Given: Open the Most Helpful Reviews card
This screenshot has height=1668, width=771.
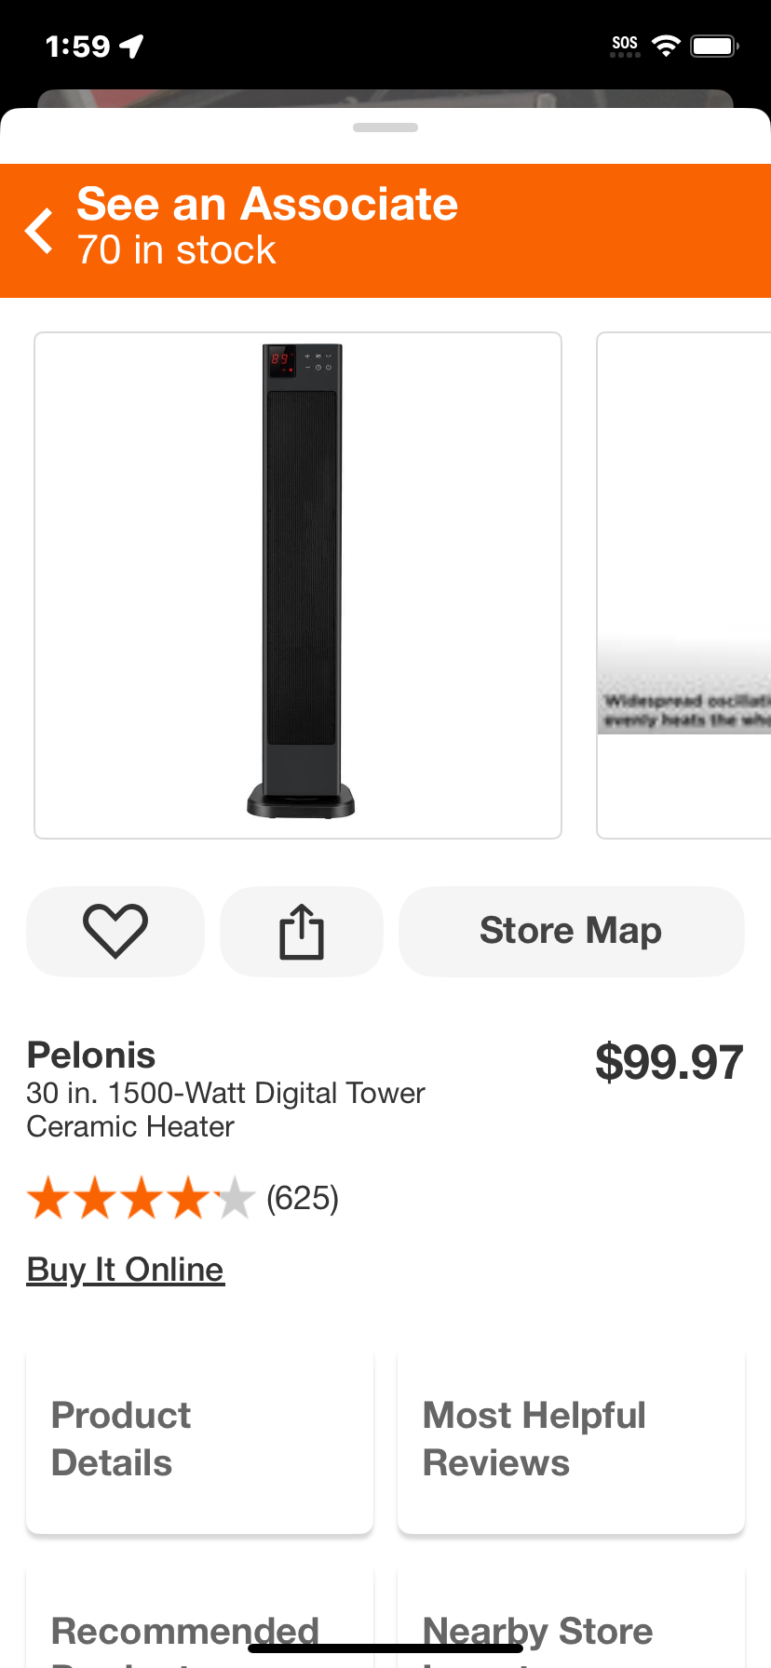Looking at the screenshot, I should (x=571, y=1439).
